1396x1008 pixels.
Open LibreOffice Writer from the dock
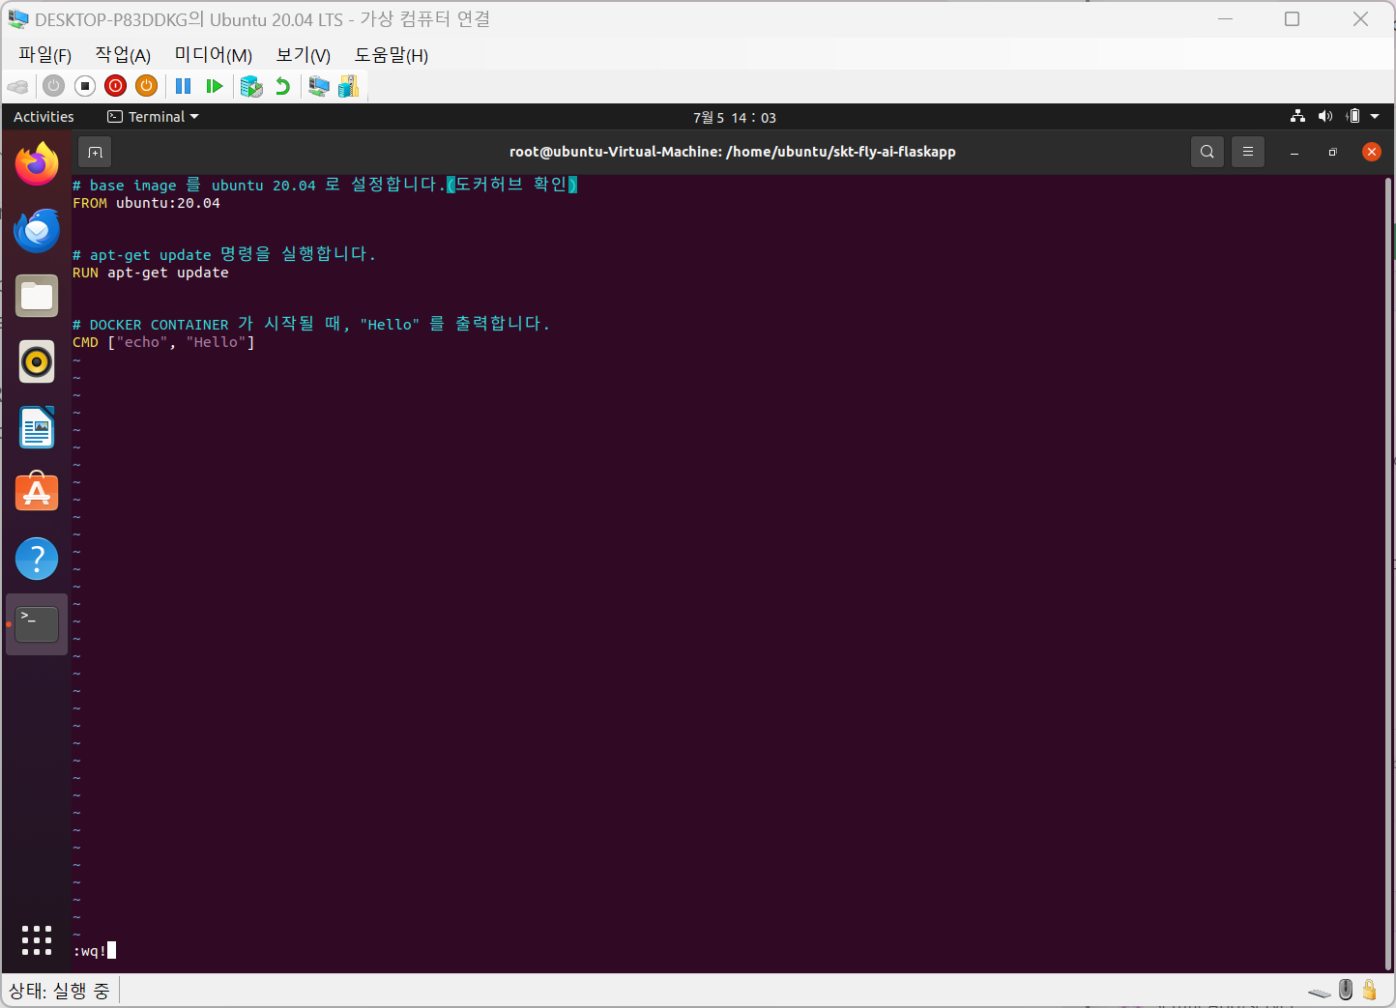point(37,427)
